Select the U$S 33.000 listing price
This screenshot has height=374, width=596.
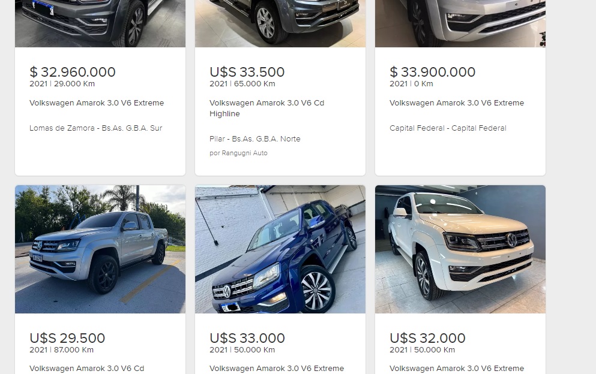point(247,338)
